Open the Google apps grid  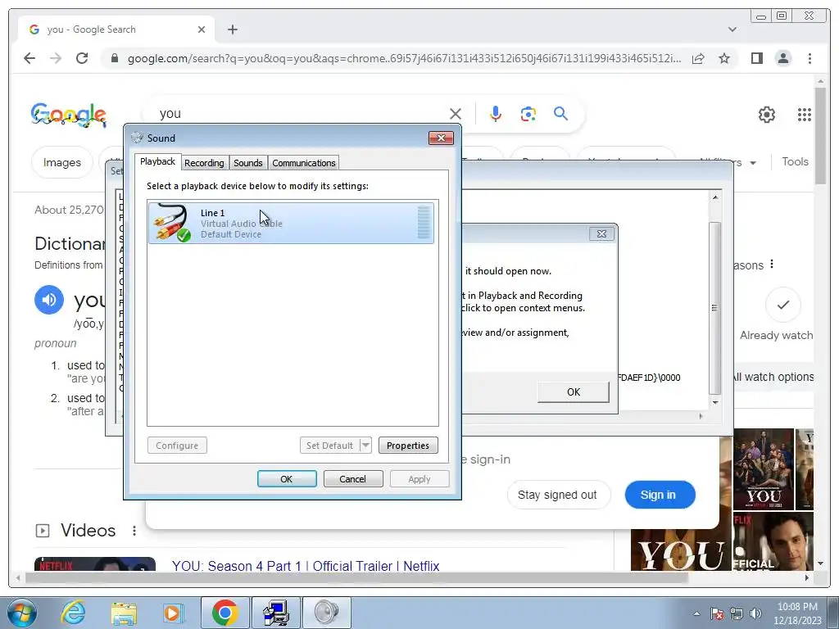pyautogui.click(x=805, y=115)
